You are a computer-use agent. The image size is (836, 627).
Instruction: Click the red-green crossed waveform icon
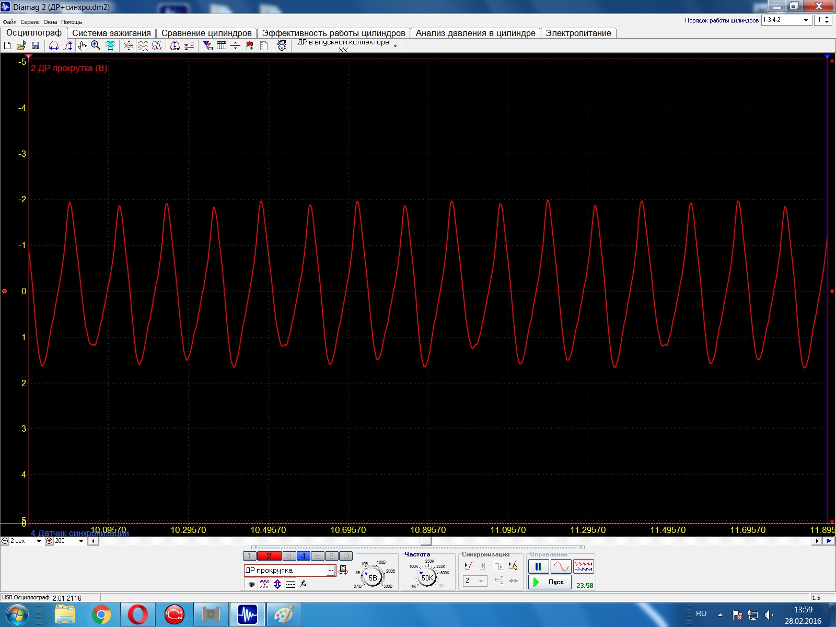(x=129, y=45)
